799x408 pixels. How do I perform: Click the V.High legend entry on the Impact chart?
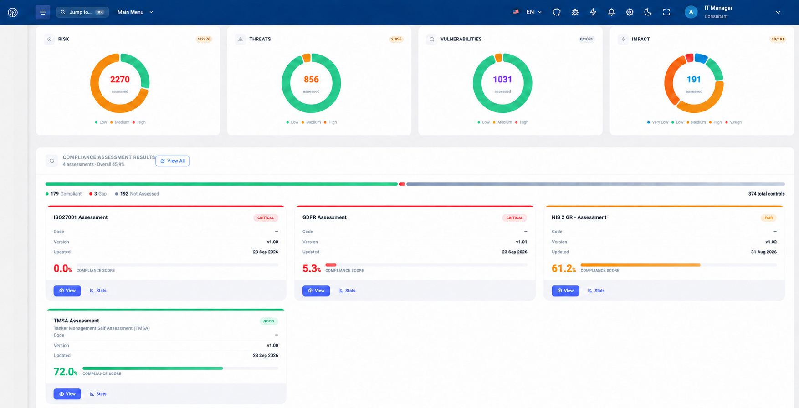pyautogui.click(x=734, y=122)
